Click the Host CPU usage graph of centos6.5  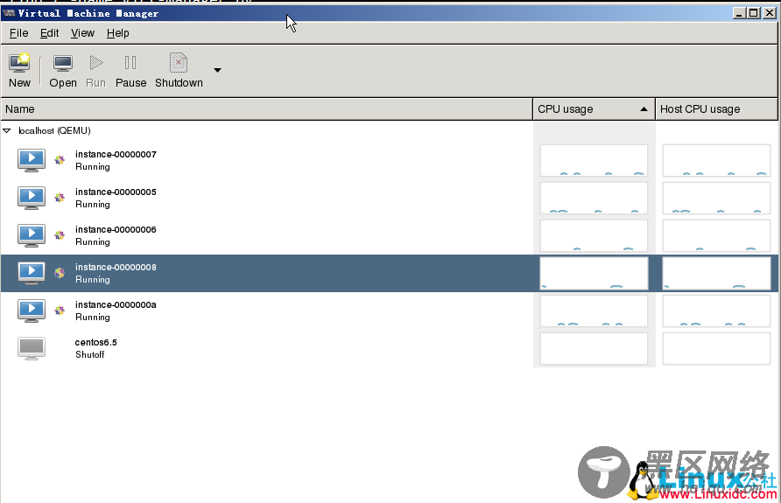pyautogui.click(x=716, y=348)
